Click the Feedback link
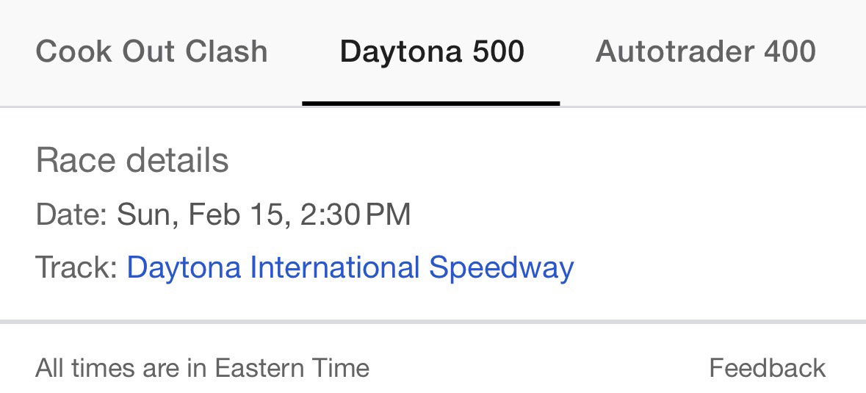 tap(767, 367)
